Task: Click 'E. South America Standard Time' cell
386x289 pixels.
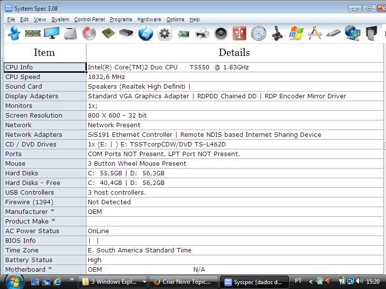Action: point(234,250)
